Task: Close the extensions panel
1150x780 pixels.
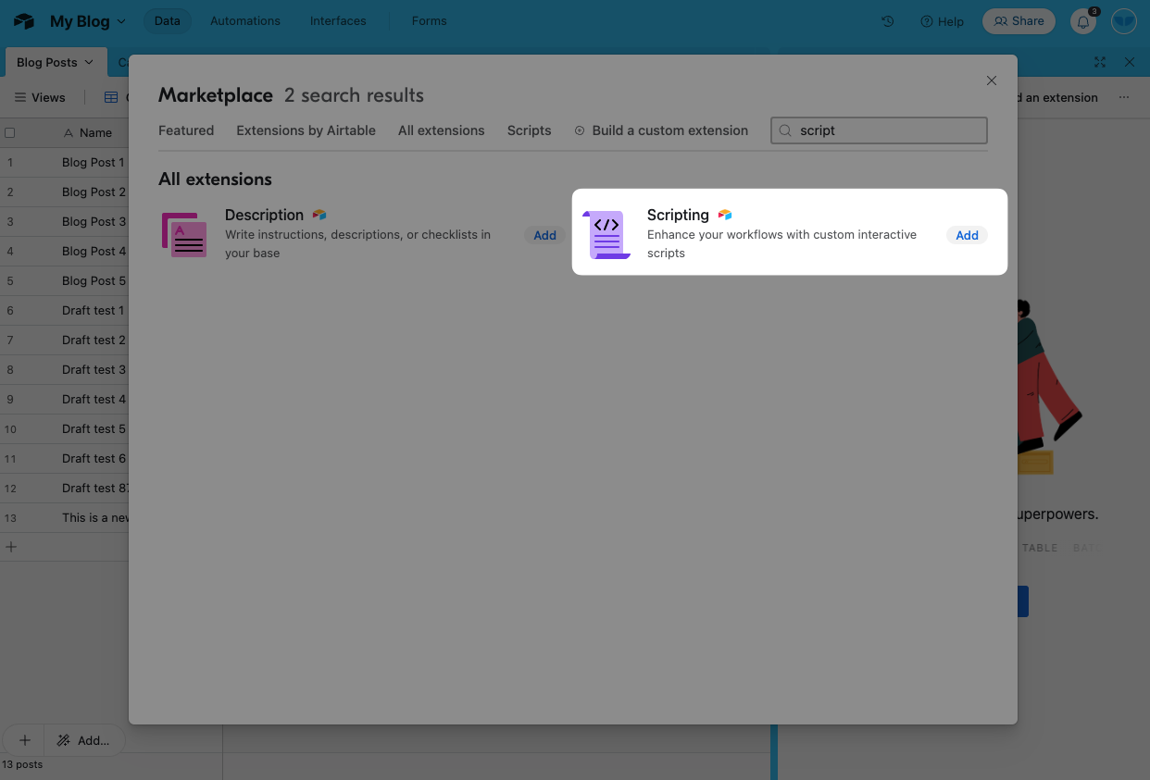Action: pos(1130,62)
